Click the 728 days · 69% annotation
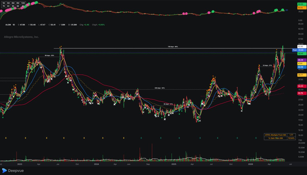307x175 pixels. [173, 47]
